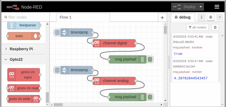Click the Deploy button

(185, 7)
